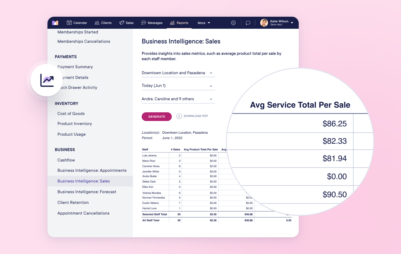
Task: Expand the Today (Jun 1) date dropdown
Action: click(178, 86)
